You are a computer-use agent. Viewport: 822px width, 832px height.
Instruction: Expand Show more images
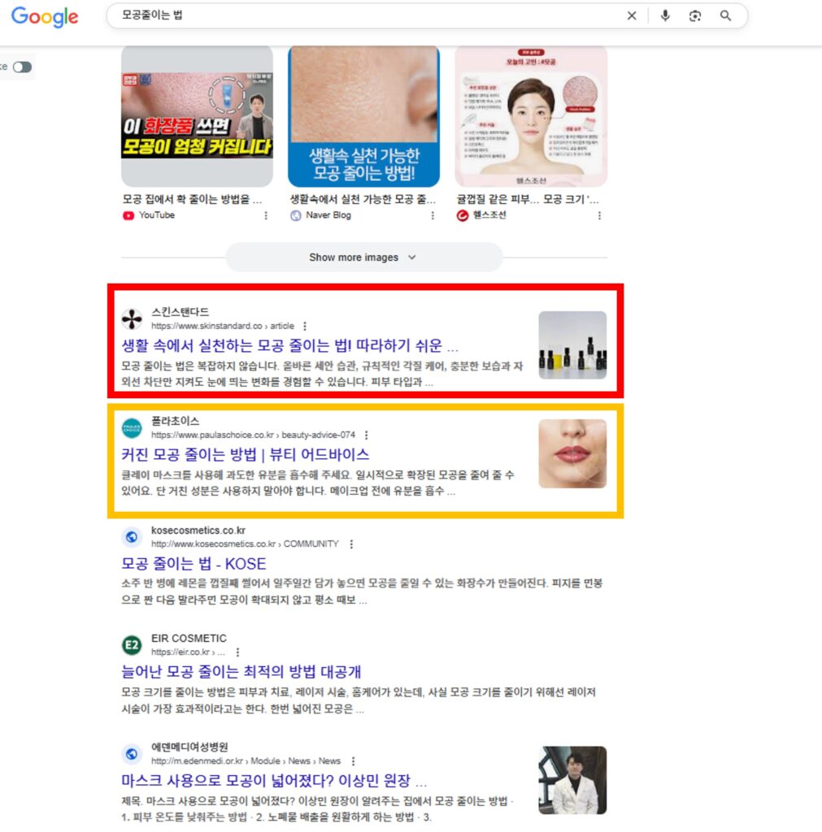tap(363, 258)
